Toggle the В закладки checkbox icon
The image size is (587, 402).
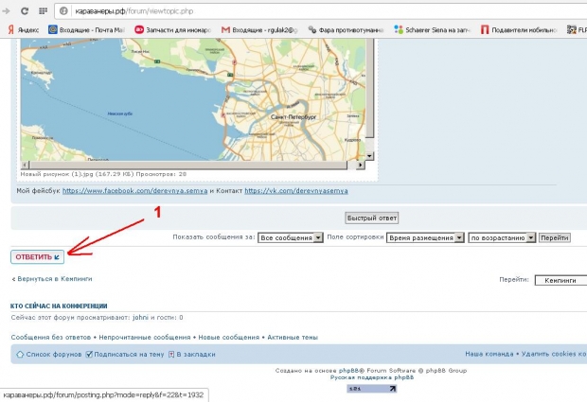(172, 355)
